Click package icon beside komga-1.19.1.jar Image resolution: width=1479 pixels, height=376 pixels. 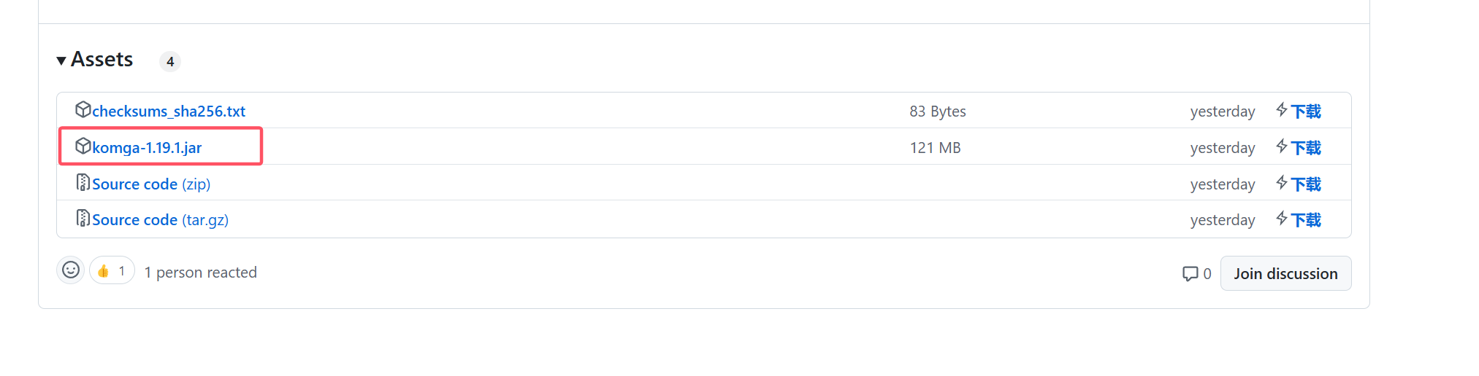coord(83,146)
